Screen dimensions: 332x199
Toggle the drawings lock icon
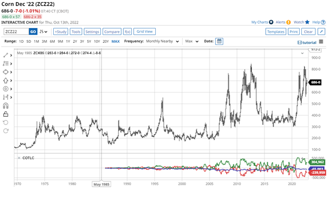5,114
